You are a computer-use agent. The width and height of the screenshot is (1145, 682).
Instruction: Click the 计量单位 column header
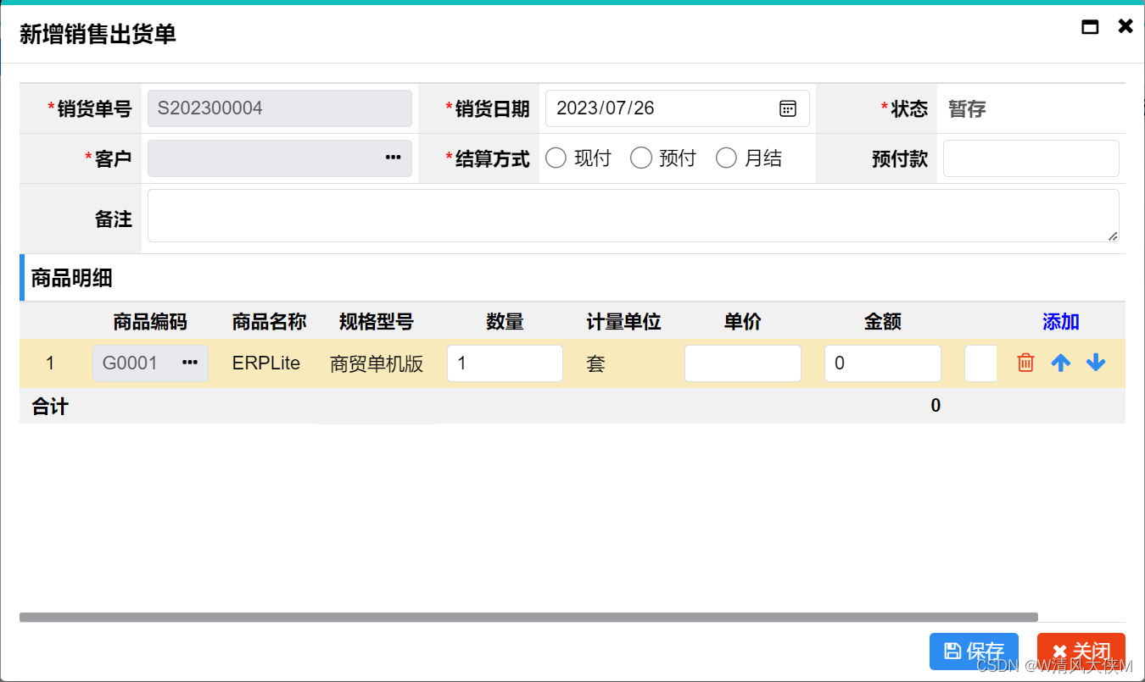pos(623,322)
